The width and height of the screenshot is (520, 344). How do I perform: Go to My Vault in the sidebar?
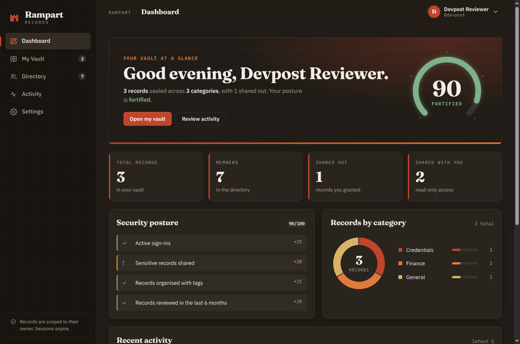tap(48, 59)
